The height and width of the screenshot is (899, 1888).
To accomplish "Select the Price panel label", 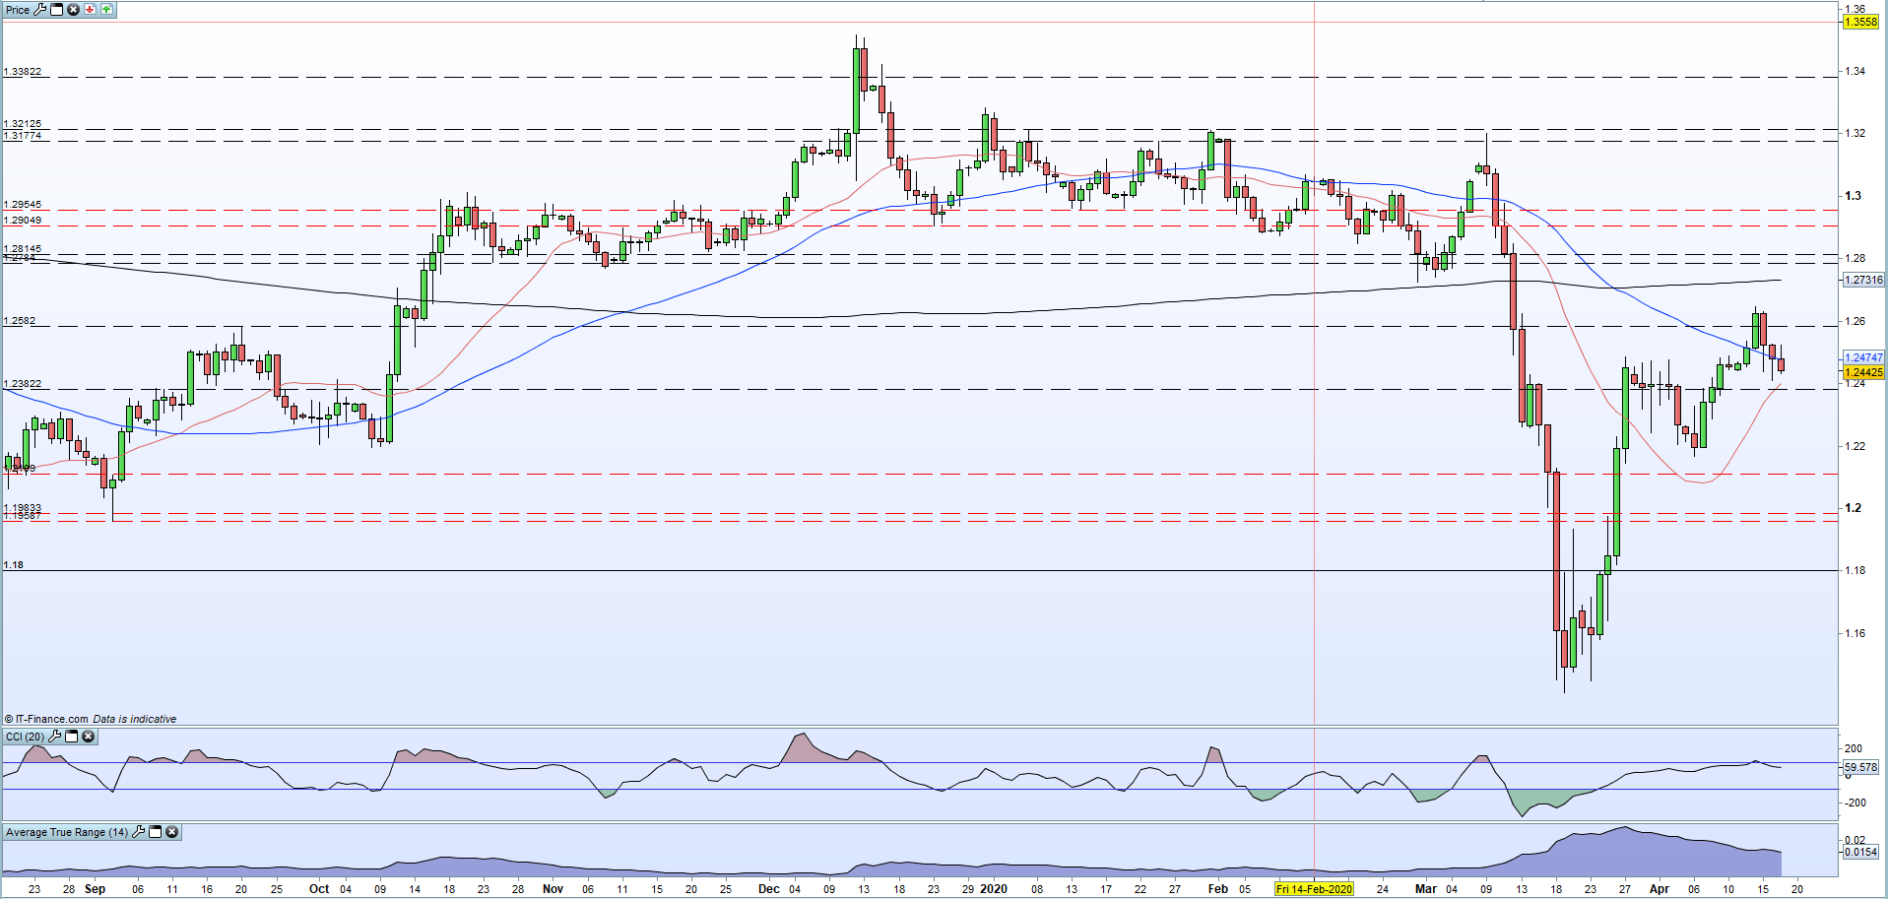I will [18, 10].
